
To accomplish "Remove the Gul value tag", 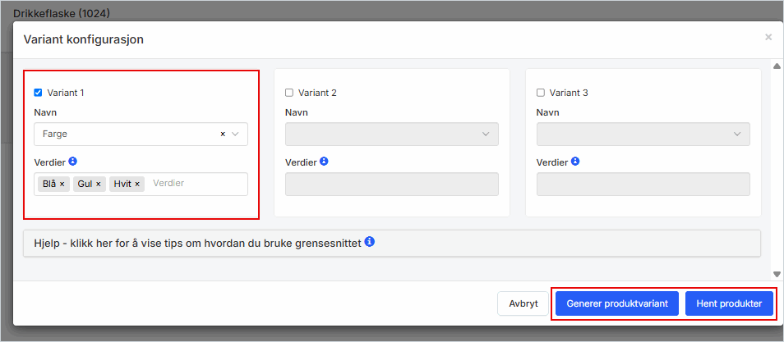I will click(x=99, y=185).
